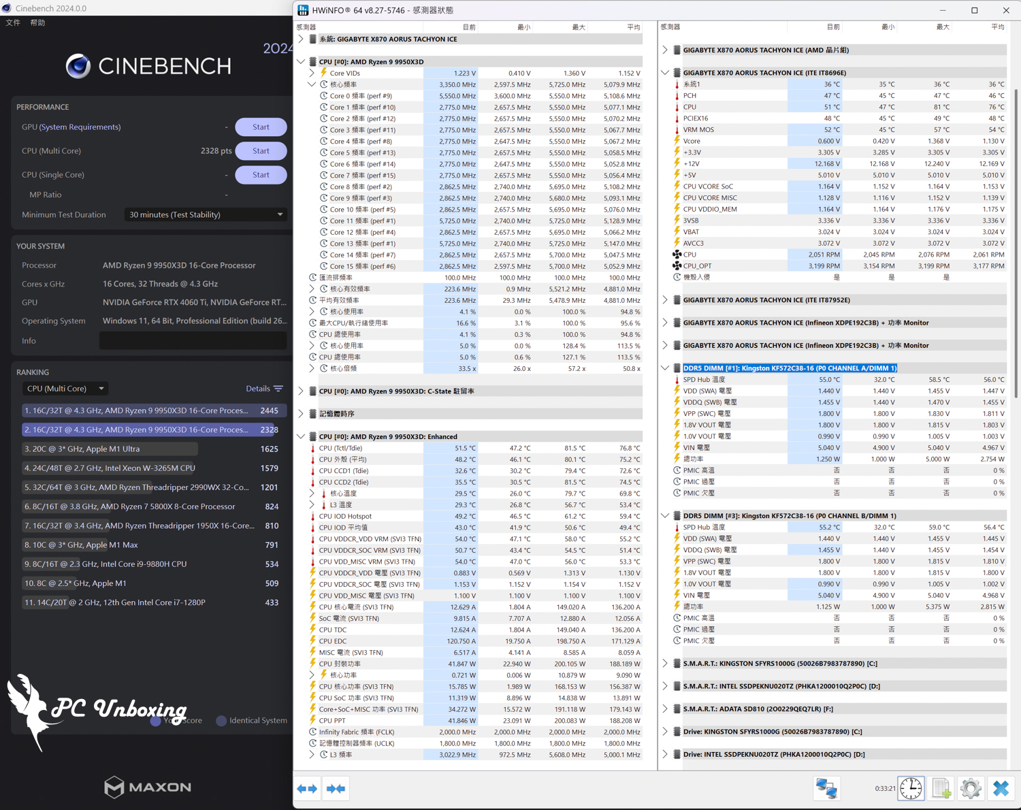Image resolution: width=1021 pixels, height=810 pixels.
Task: Collapse the CPU [#0] AMD Ryzen 9 9950X3D group
Action: pyautogui.click(x=301, y=62)
